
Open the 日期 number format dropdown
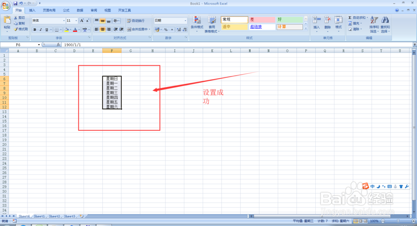[186, 20]
